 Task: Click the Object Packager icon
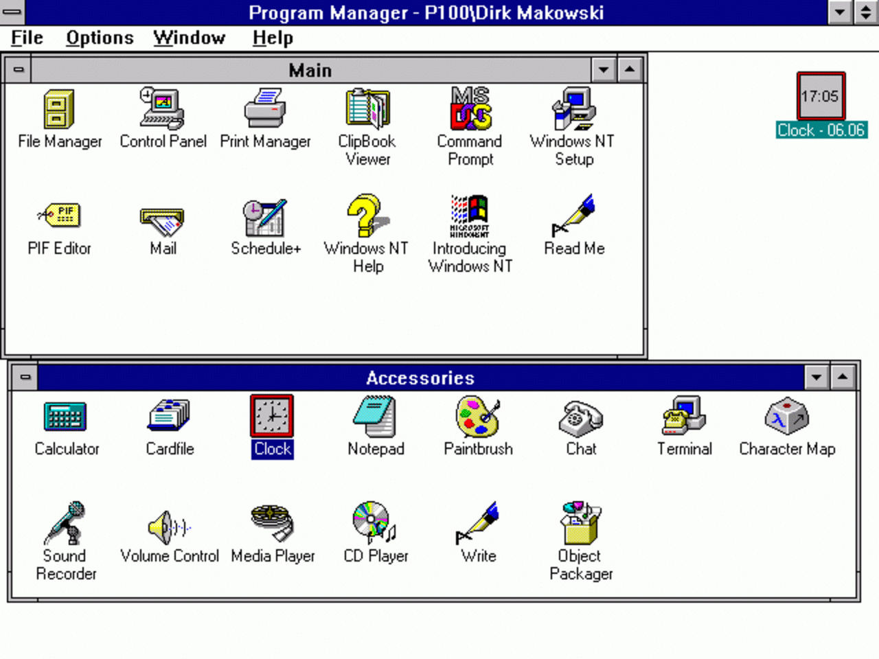(580, 523)
